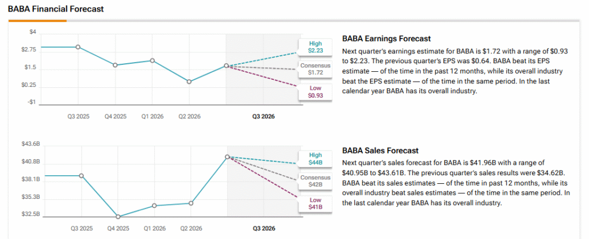589x239 pixels.
Task: Click the Q4 2025 sales data point
Action: click(118, 217)
